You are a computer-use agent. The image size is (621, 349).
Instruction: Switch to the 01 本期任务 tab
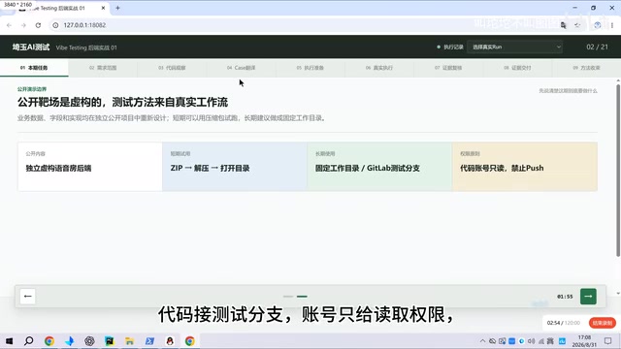point(34,68)
